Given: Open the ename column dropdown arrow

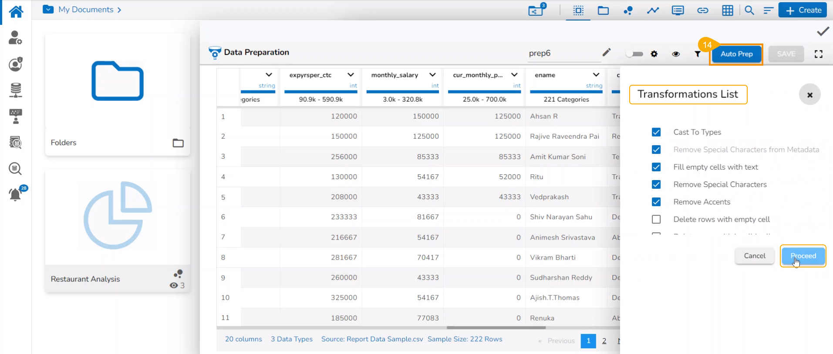Looking at the screenshot, I should pyautogui.click(x=596, y=75).
